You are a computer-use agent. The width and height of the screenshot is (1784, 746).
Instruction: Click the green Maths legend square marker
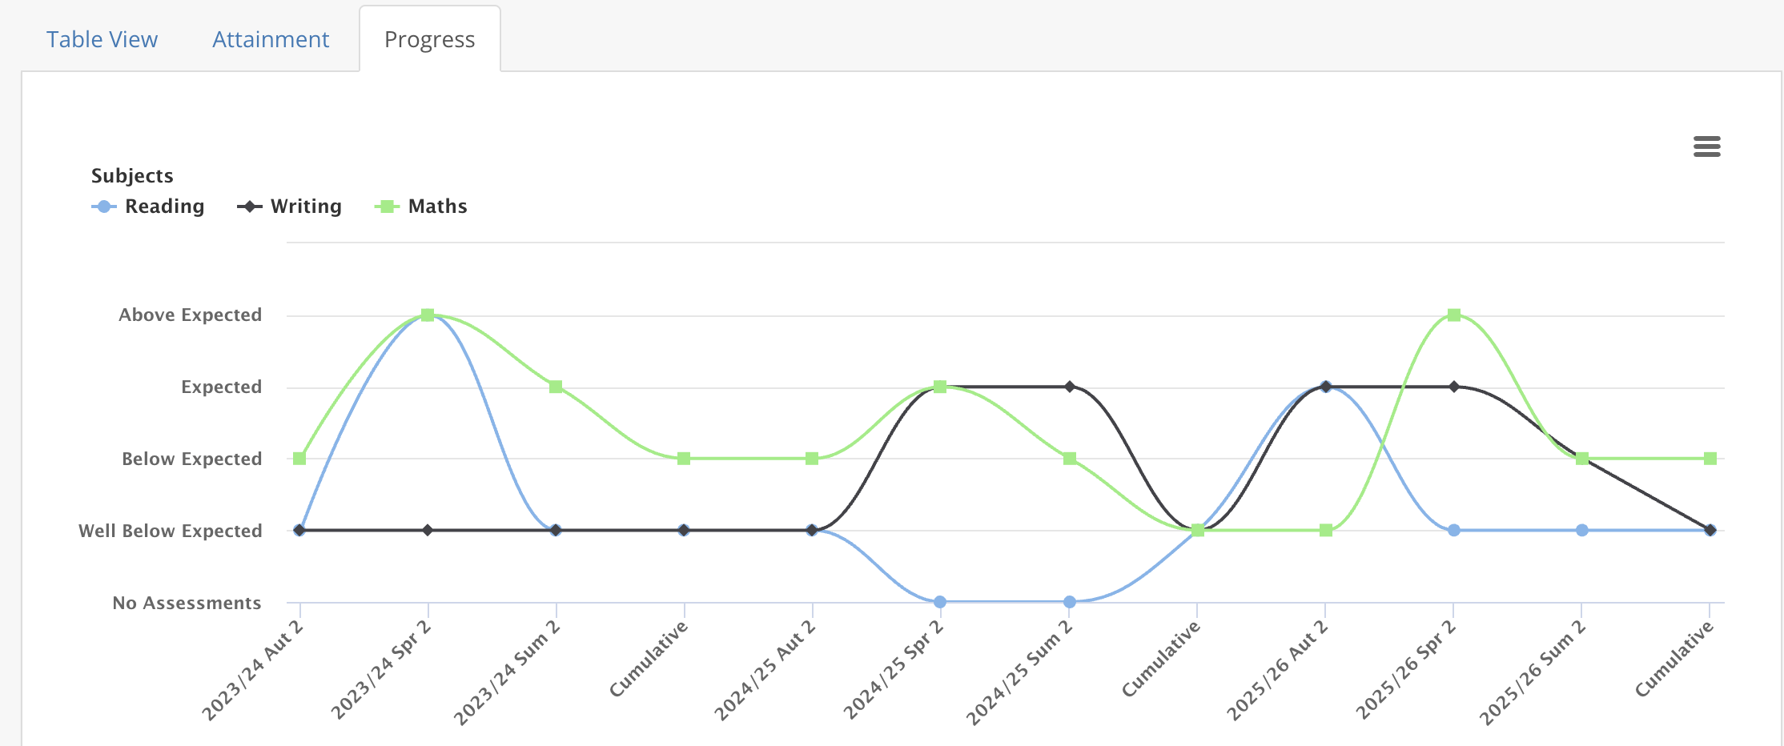[387, 207]
